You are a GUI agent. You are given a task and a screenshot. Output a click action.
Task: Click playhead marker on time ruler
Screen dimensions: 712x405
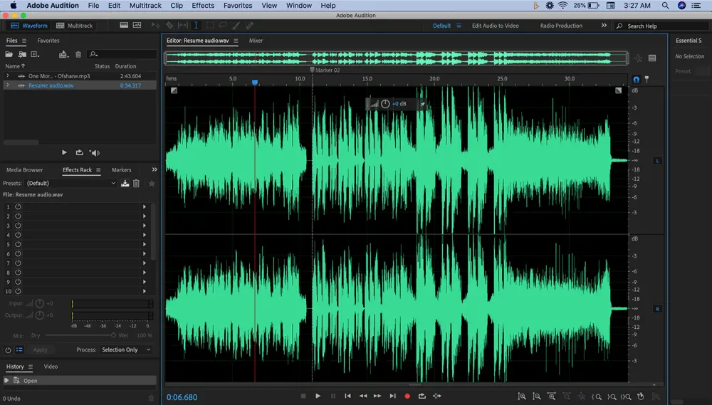coord(255,82)
